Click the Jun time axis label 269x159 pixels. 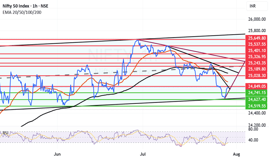point(57,154)
